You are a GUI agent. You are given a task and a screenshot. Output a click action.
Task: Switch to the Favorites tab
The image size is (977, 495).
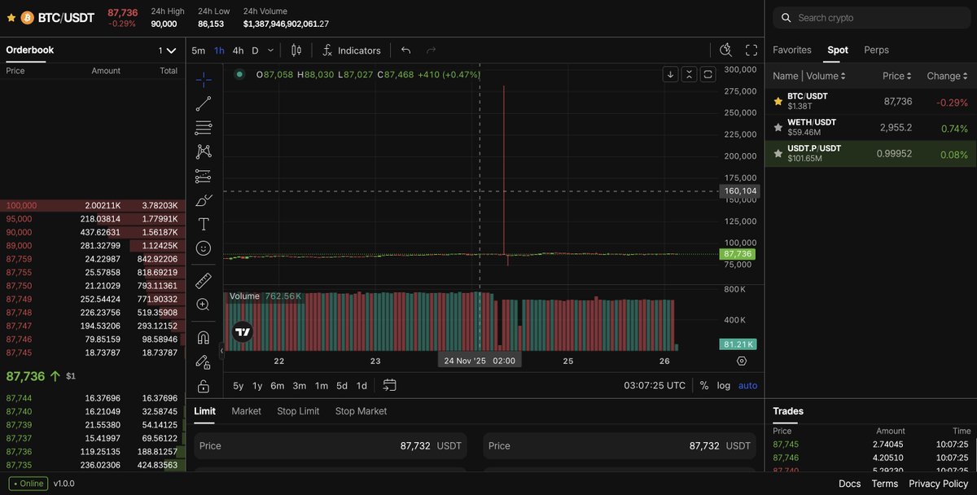(x=792, y=50)
